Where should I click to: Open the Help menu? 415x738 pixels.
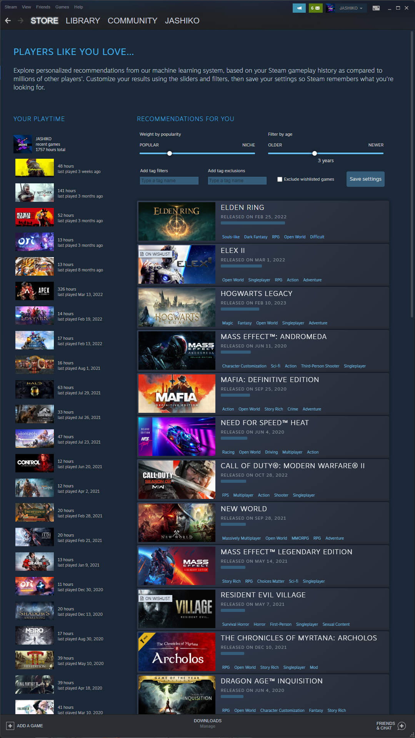(x=78, y=7)
